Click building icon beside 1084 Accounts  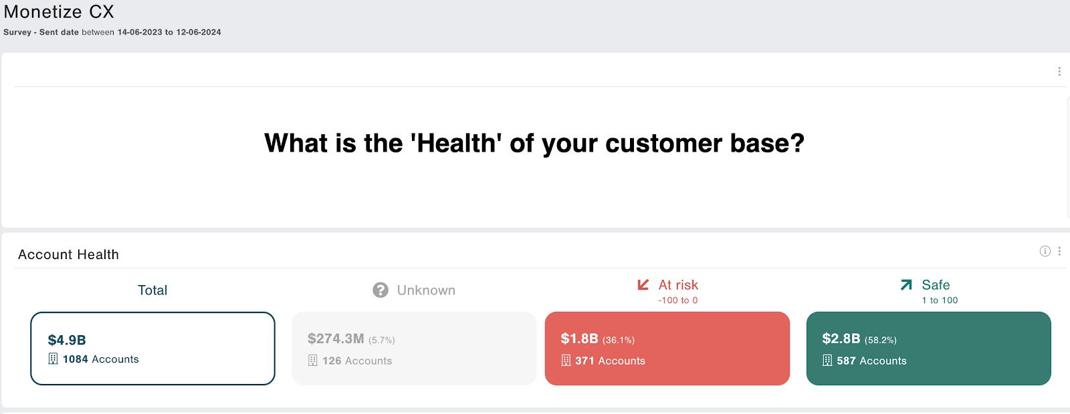pyautogui.click(x=53, y=359)
